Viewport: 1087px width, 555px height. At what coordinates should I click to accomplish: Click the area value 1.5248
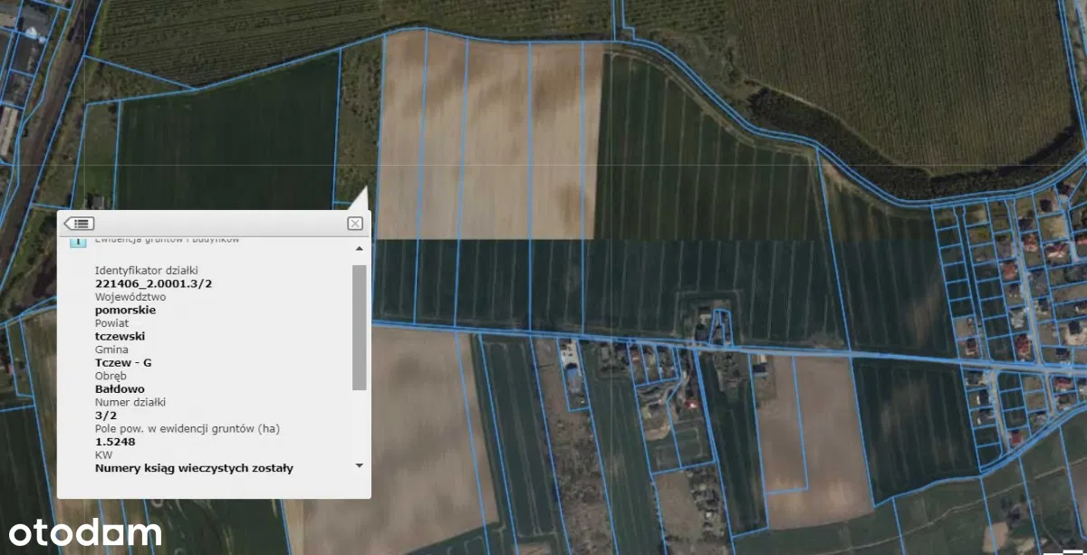(x=114, y=442)
